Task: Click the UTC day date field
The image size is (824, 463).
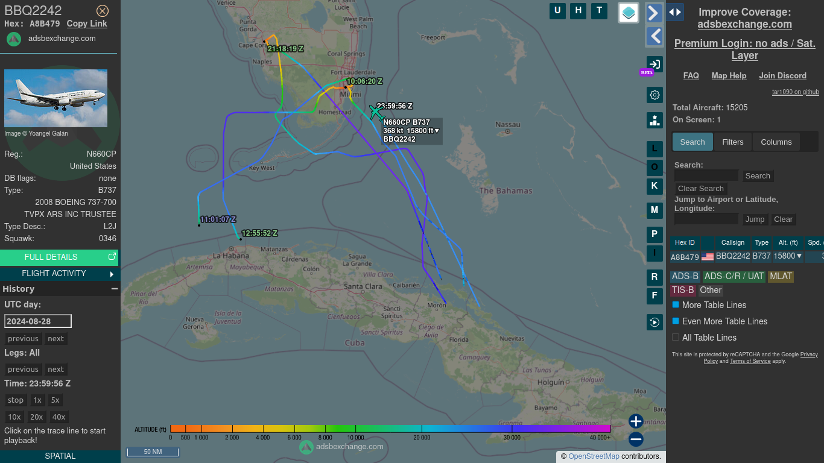Action: [x=38, y=321]
